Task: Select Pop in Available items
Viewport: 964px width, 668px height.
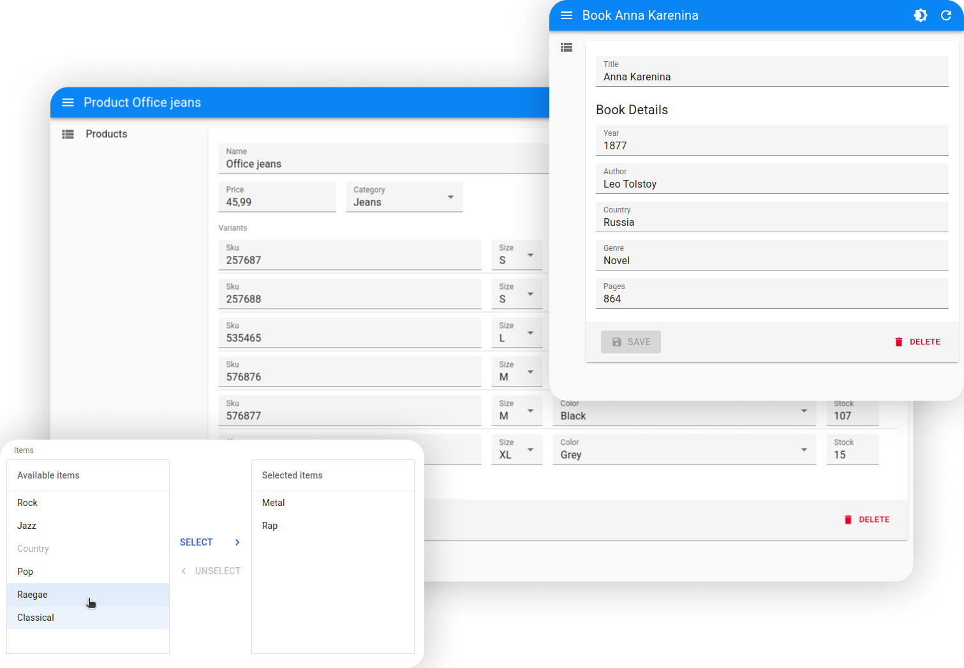Action: (x=88, y=572)
